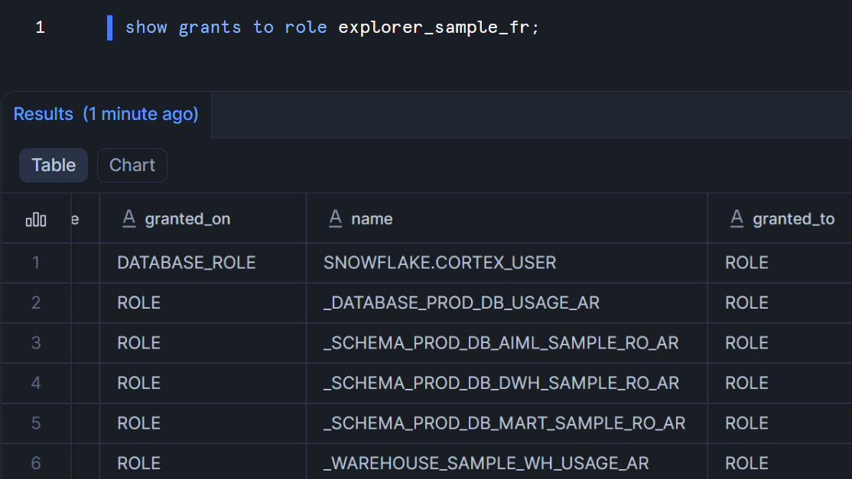This screenshot has height=479, width=852.
Task: Select row number 3 in results
Action: 36,343
